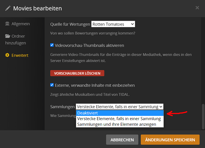
Task: Click the yellow gear icon beside Erweitert
Action: click(x=7, y=55)
